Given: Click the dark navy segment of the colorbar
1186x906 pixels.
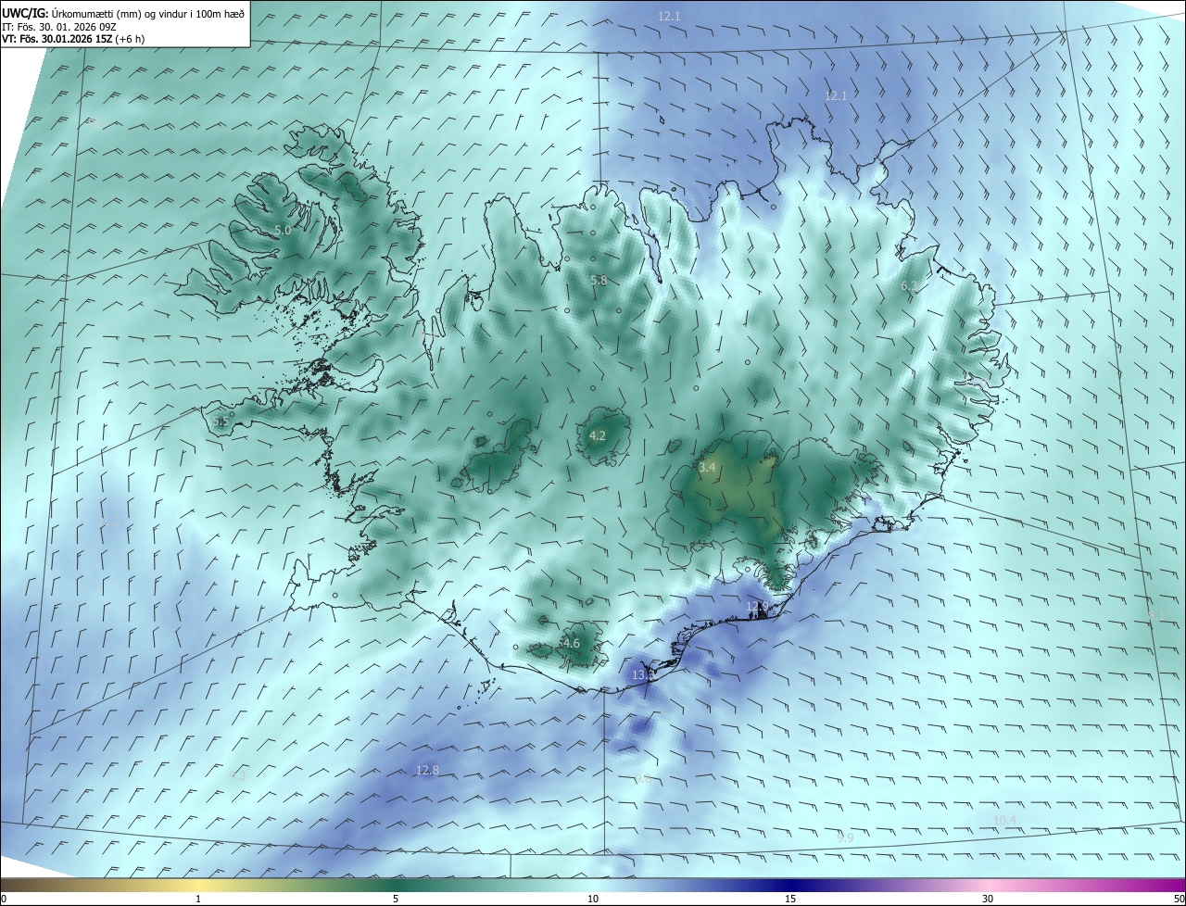Looking at the screenshot, I should (790, 885).
